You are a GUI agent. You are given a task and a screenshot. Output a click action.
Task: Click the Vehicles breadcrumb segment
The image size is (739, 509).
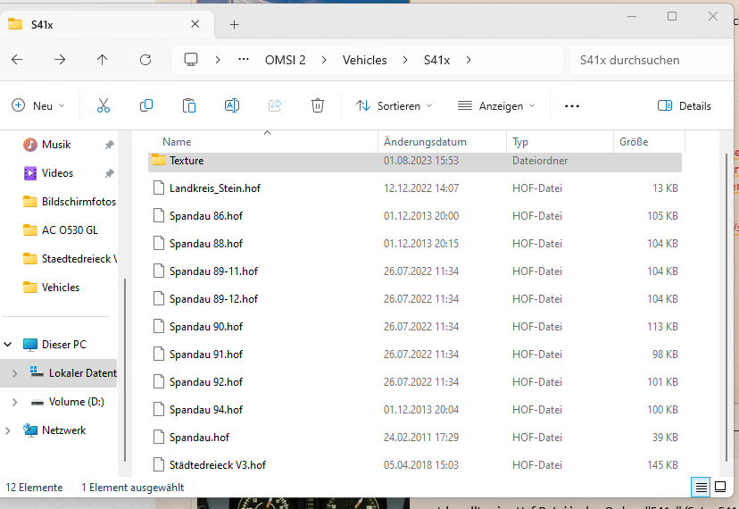coord(365,60)
